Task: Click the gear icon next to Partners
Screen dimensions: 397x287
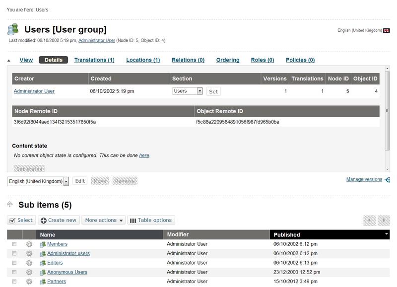Action: [x=29, y=282]
